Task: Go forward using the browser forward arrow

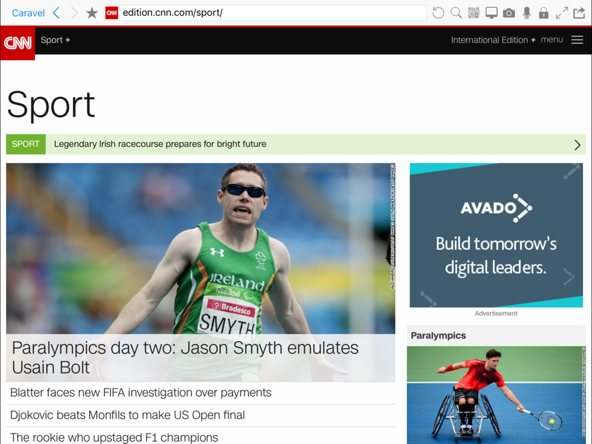Action: [x=75, y=13]
